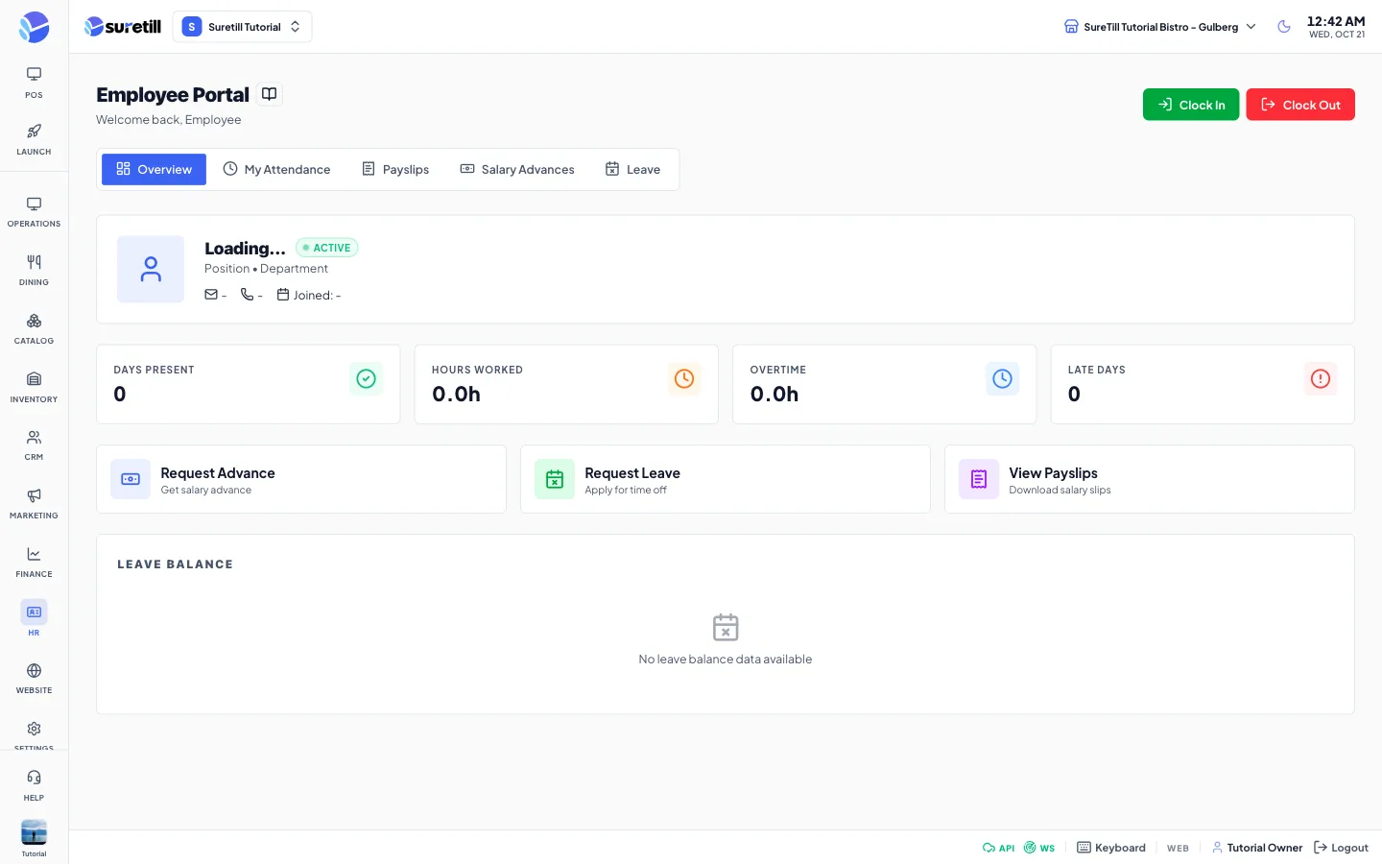Open the Keyboard shortcuts button
Screen dimensions: 1382x864
[1111, 848]
